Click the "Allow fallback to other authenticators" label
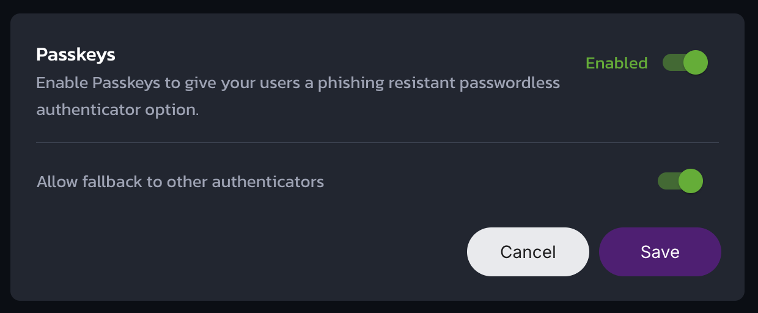758x313 pixels. 180,182
